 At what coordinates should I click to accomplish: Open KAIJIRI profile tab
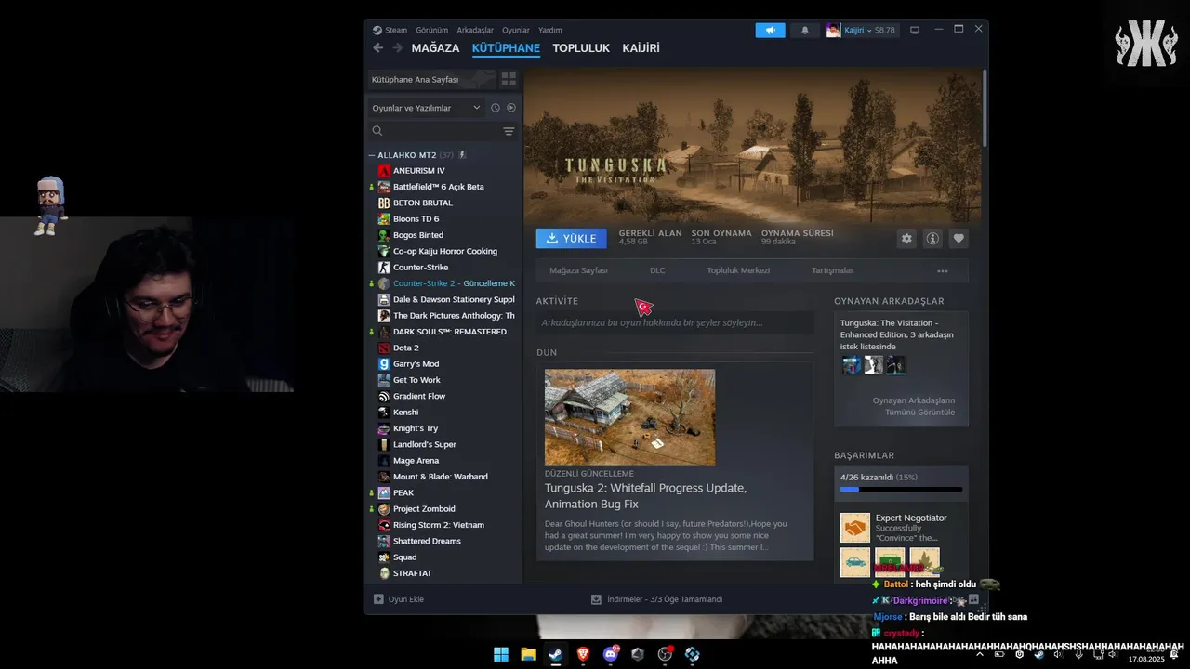point(641,48)
